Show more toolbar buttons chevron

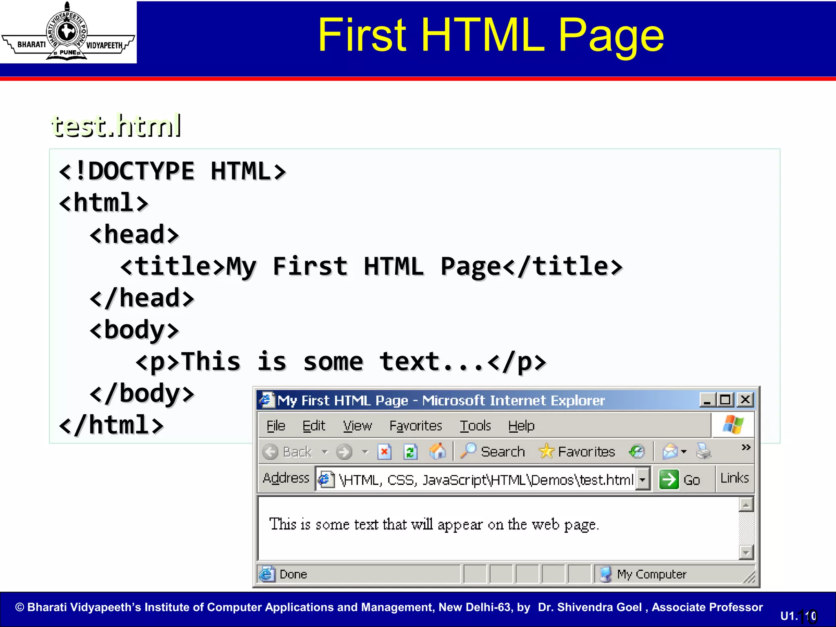(x=746, y=447)
